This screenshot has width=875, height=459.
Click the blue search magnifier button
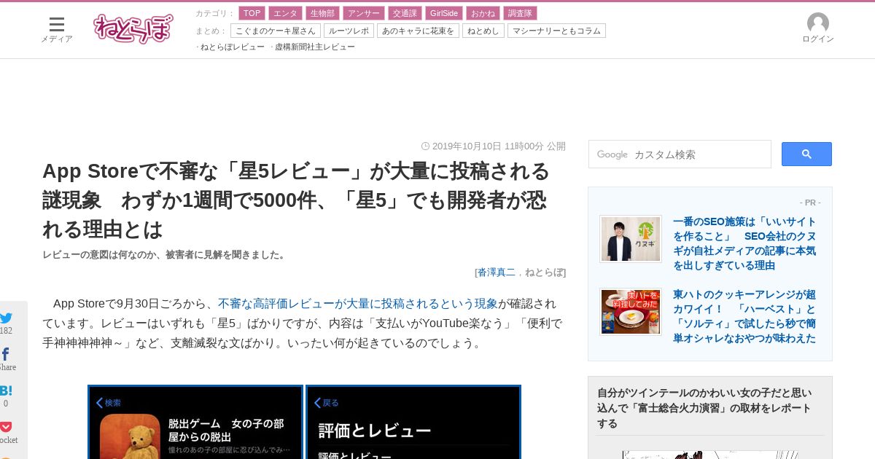click(806, 154)
